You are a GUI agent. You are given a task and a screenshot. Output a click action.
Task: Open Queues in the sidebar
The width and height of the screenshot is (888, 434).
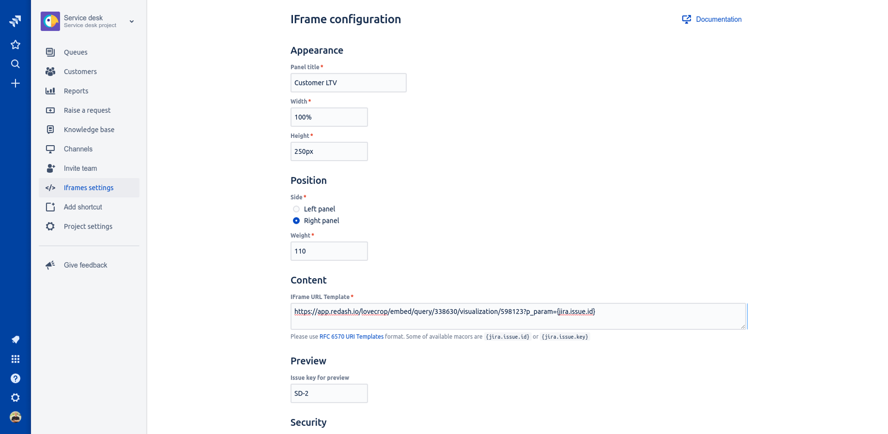pos(75,52)
